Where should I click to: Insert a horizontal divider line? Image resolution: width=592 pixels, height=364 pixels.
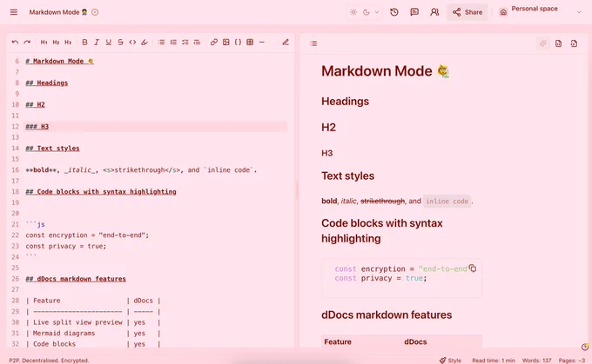tap(262, 43)
